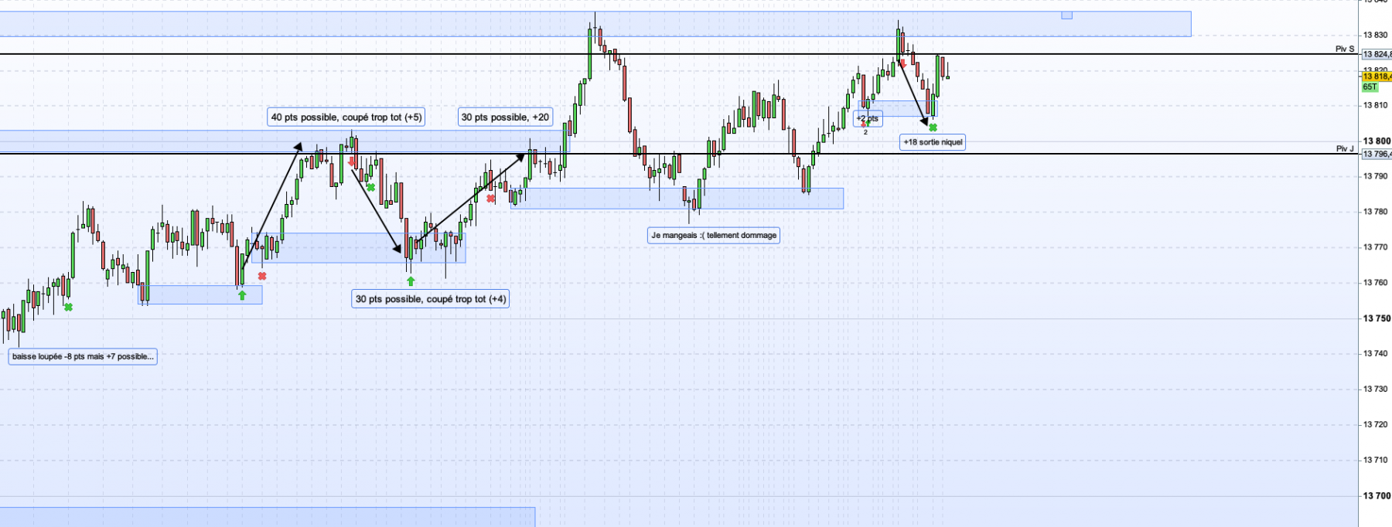
Task: Click the 13 720 price axis label
Action: (x=1375, y=424)
